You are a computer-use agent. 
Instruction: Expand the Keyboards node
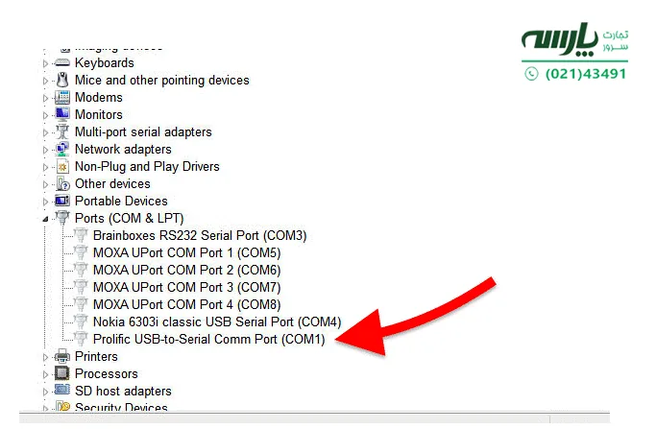(45, 63)
